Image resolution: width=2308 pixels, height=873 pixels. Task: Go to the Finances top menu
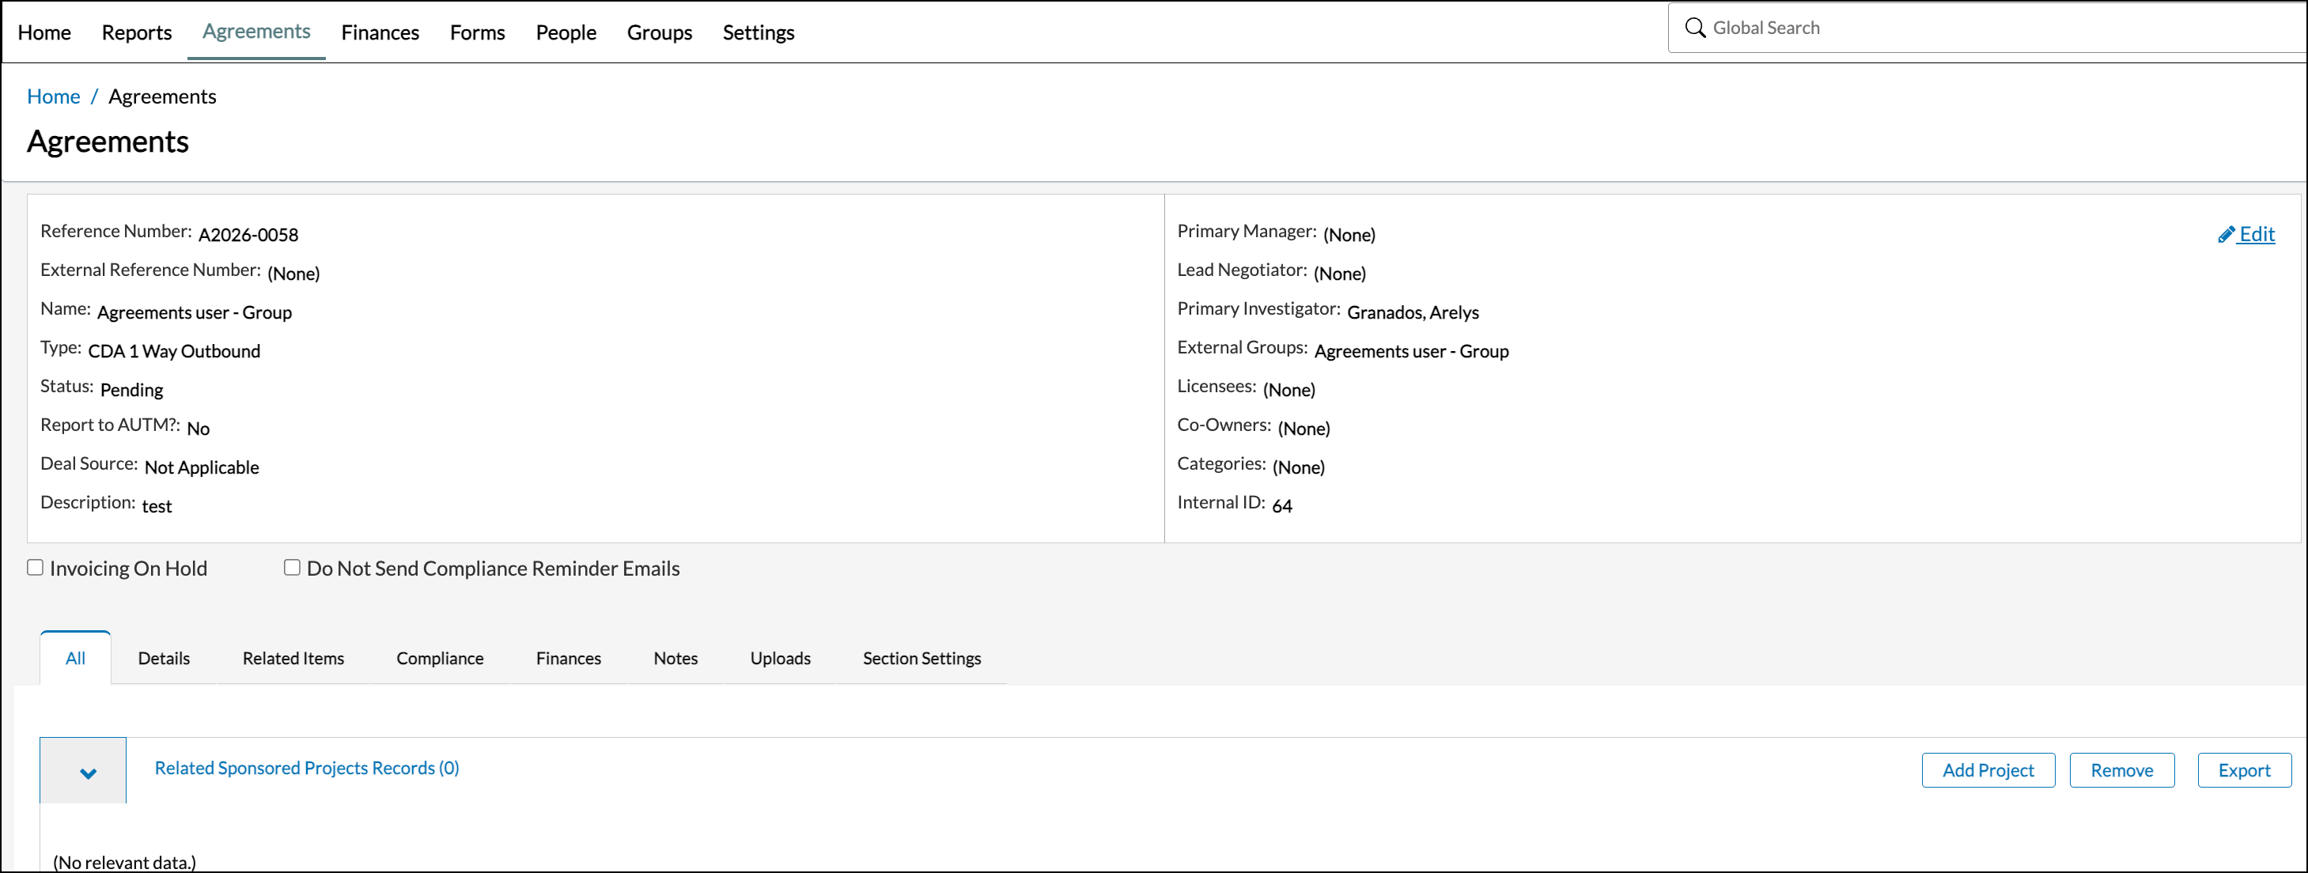(380, 32)
